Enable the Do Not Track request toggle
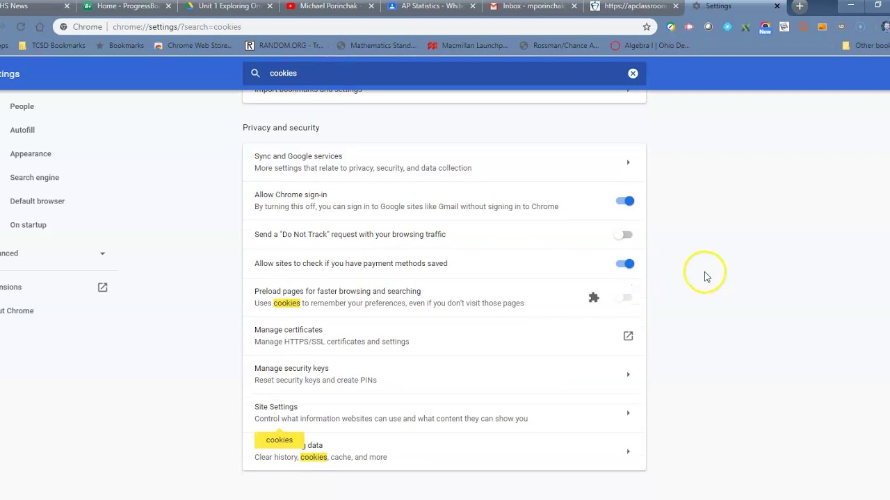 coord(624,235)
